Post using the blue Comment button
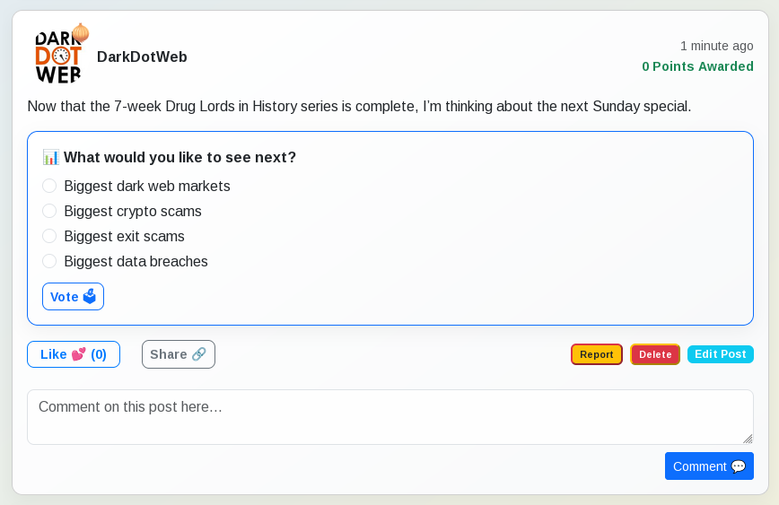 click(x=709, y=466)
